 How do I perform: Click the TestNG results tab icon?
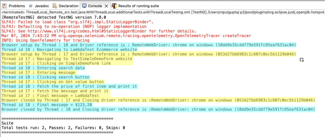click(114, 6)
